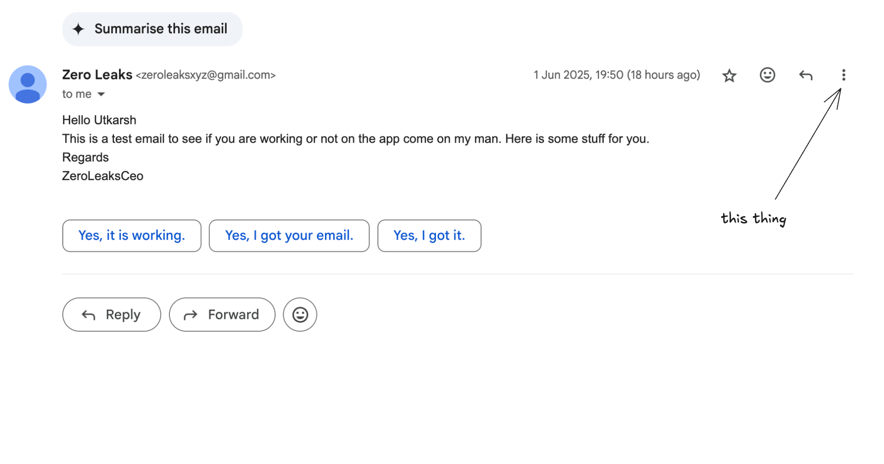Add emoji reaction from the email header

coord(767,75)
